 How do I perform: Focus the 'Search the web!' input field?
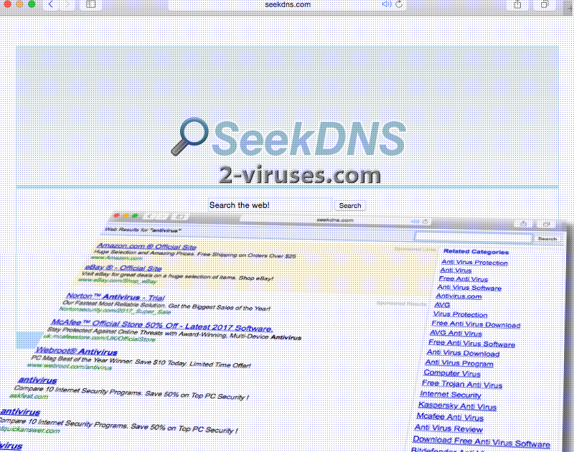point(270,205)
